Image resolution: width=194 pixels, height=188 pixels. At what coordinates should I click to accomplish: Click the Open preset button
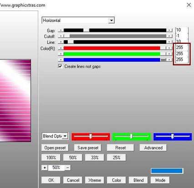[x=55, y=148]
